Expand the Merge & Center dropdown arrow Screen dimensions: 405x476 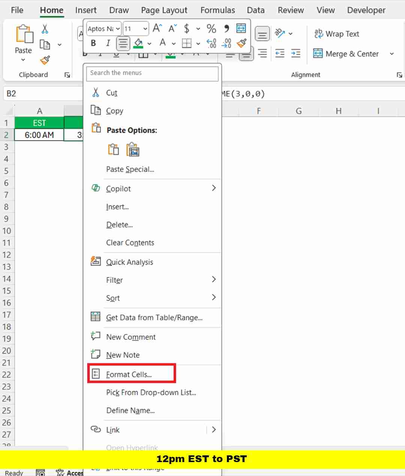tap(392, 54)
